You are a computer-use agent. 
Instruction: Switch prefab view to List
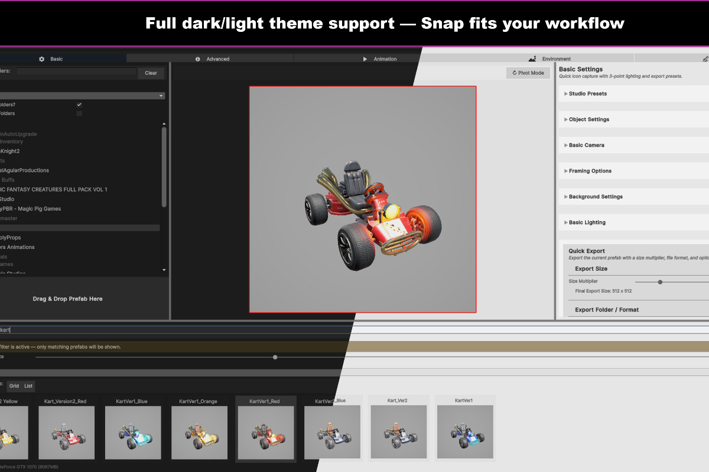point(28,386)
